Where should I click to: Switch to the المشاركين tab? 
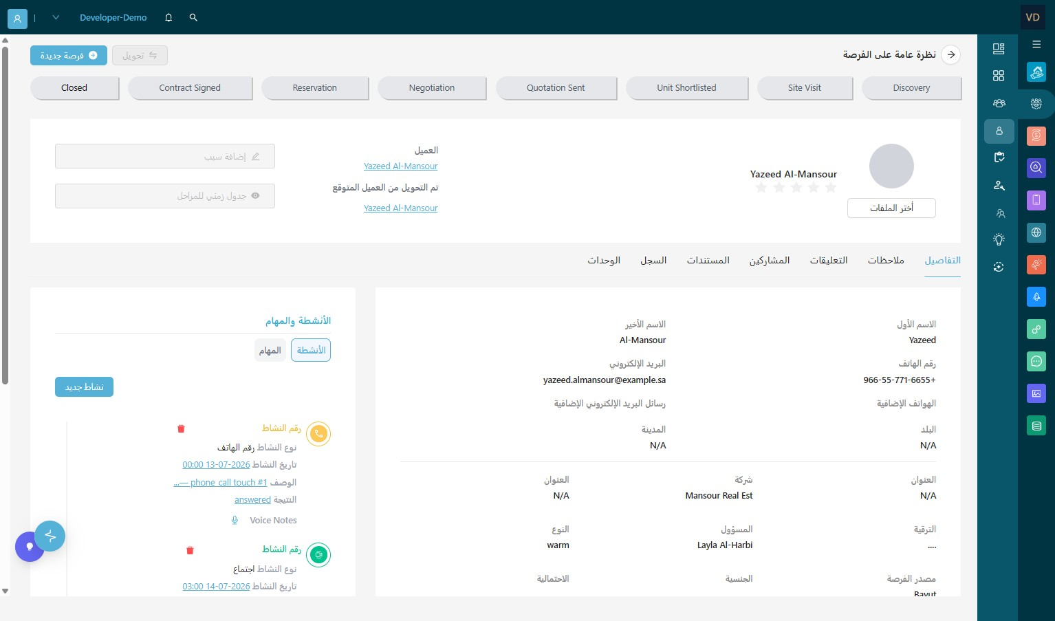click(x=770, y=261)
